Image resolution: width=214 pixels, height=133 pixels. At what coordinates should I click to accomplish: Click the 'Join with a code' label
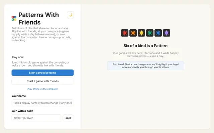tap(22, 111)
